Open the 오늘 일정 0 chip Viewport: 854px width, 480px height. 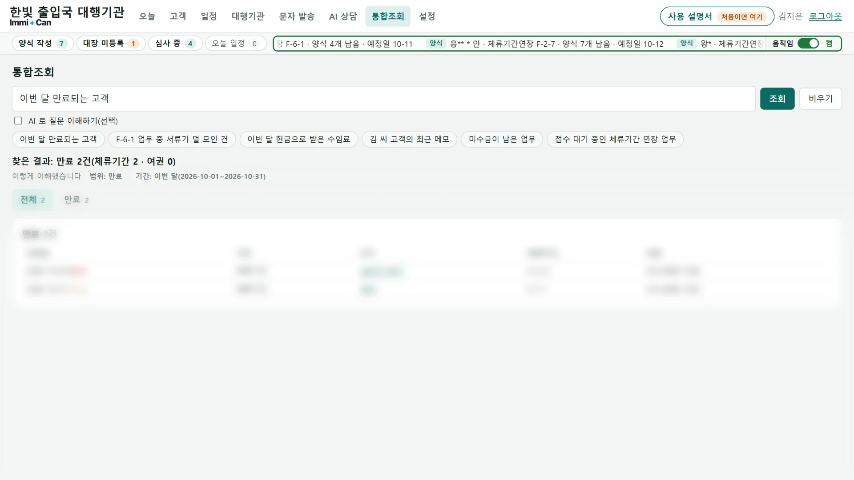click(235, 44)
